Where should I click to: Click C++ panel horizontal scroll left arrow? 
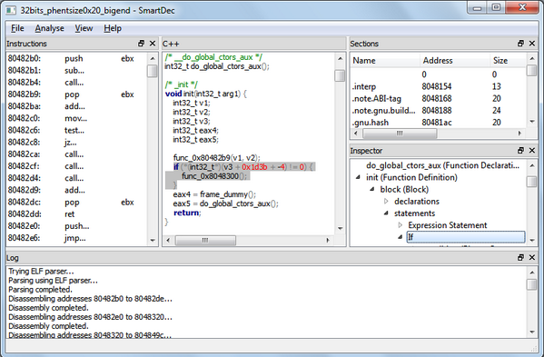[168, 240]
